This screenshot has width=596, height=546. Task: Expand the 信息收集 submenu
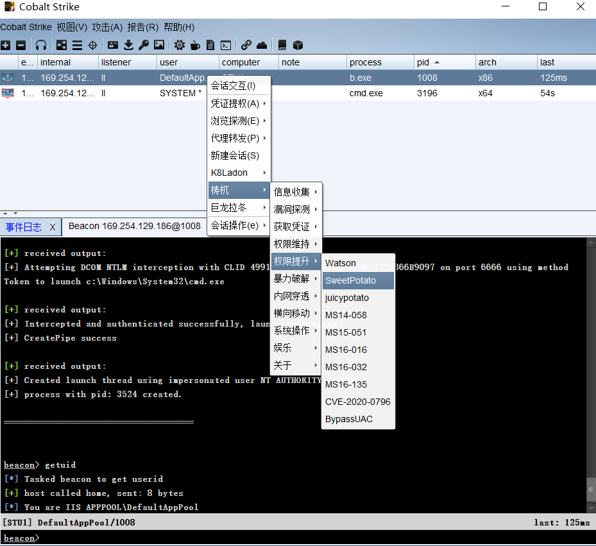296,192
